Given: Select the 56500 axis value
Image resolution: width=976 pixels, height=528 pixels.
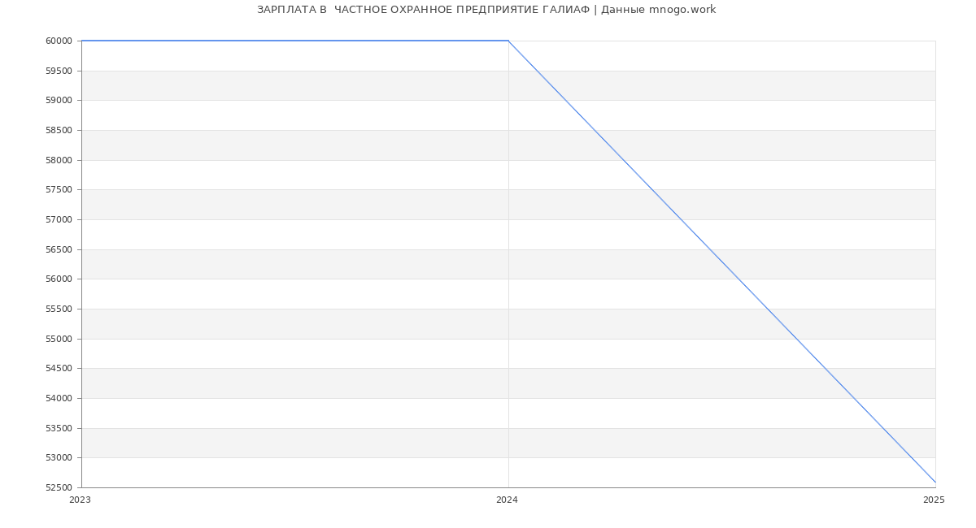Looking at the screenshot, I should click(x=59, y=249).
